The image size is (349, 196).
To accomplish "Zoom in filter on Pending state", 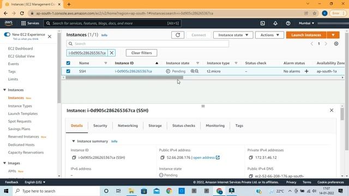I will click(192, 71).
